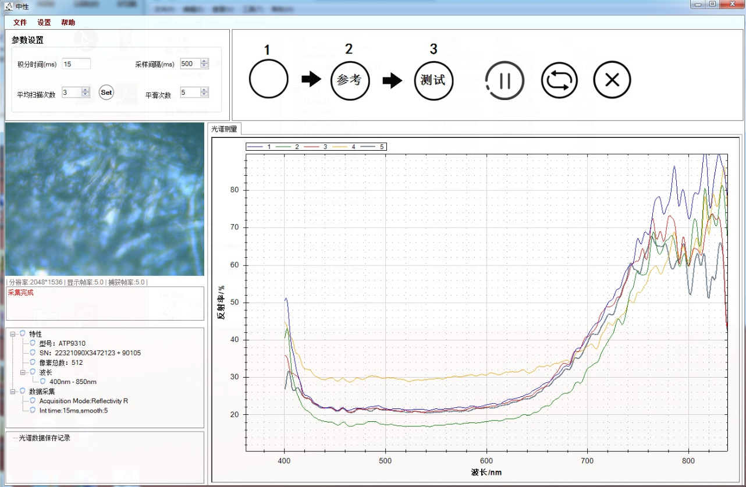Select the 光谱数据保存记录 tree node
746x487 pixels.
(45, 438)
